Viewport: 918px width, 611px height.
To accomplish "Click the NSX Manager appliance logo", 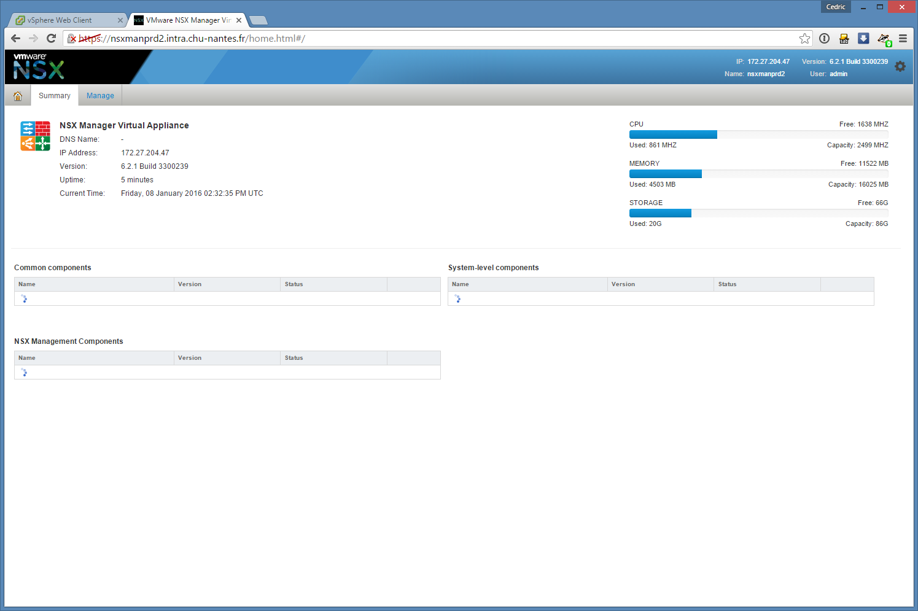I will point(35,136).
